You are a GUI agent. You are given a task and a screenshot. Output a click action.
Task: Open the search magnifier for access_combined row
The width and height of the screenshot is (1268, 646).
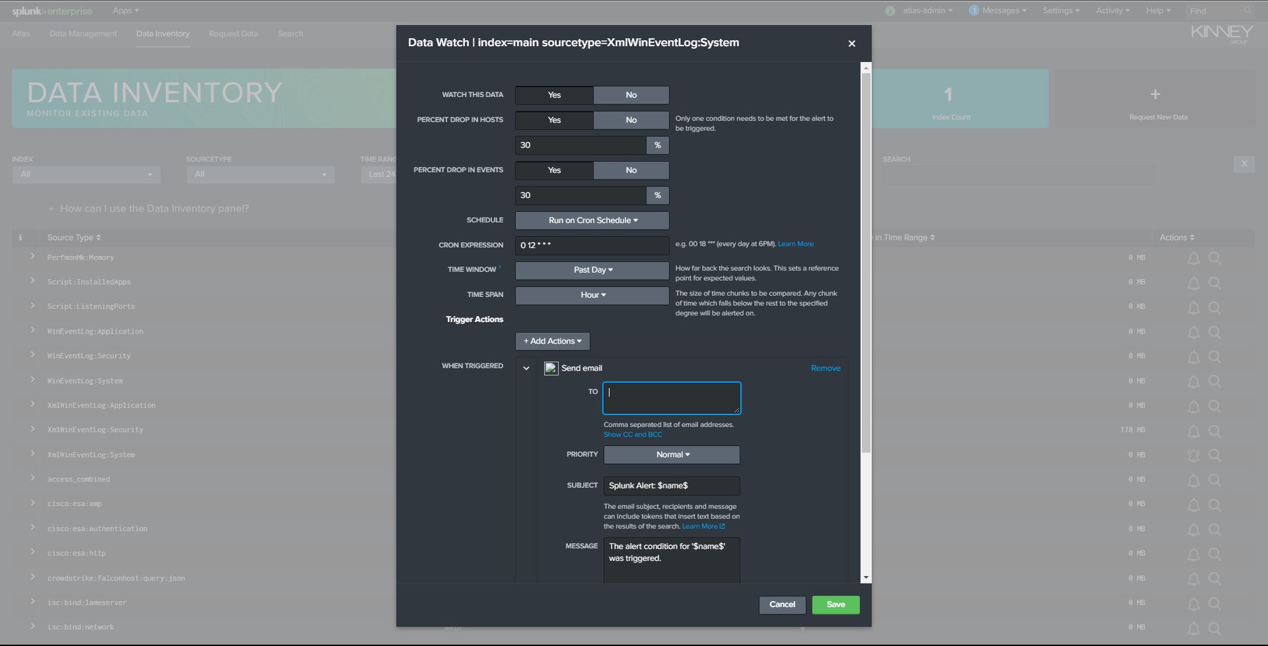1215,480
